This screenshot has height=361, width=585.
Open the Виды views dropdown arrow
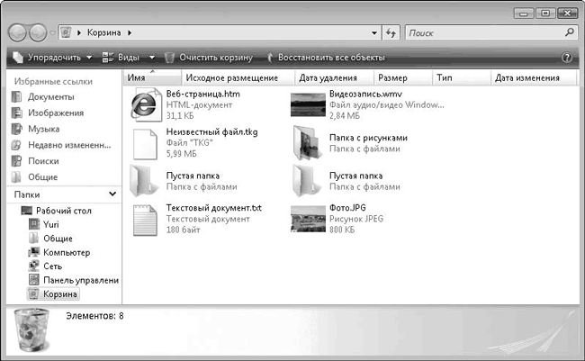[152, 57]
